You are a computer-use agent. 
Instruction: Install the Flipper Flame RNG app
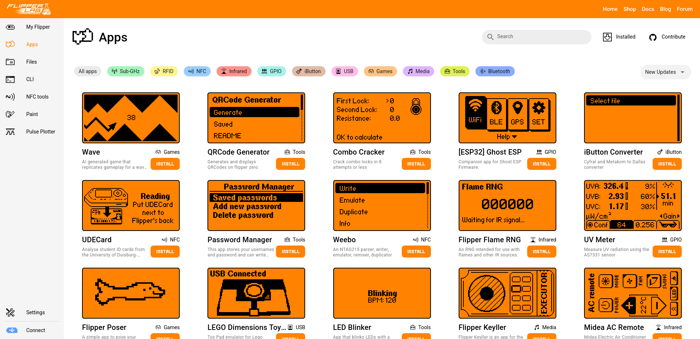(x=542, y=252)
